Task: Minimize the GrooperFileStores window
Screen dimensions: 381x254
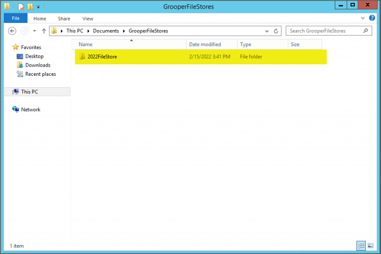Action: pyautogui.click(x=341, y=5)
